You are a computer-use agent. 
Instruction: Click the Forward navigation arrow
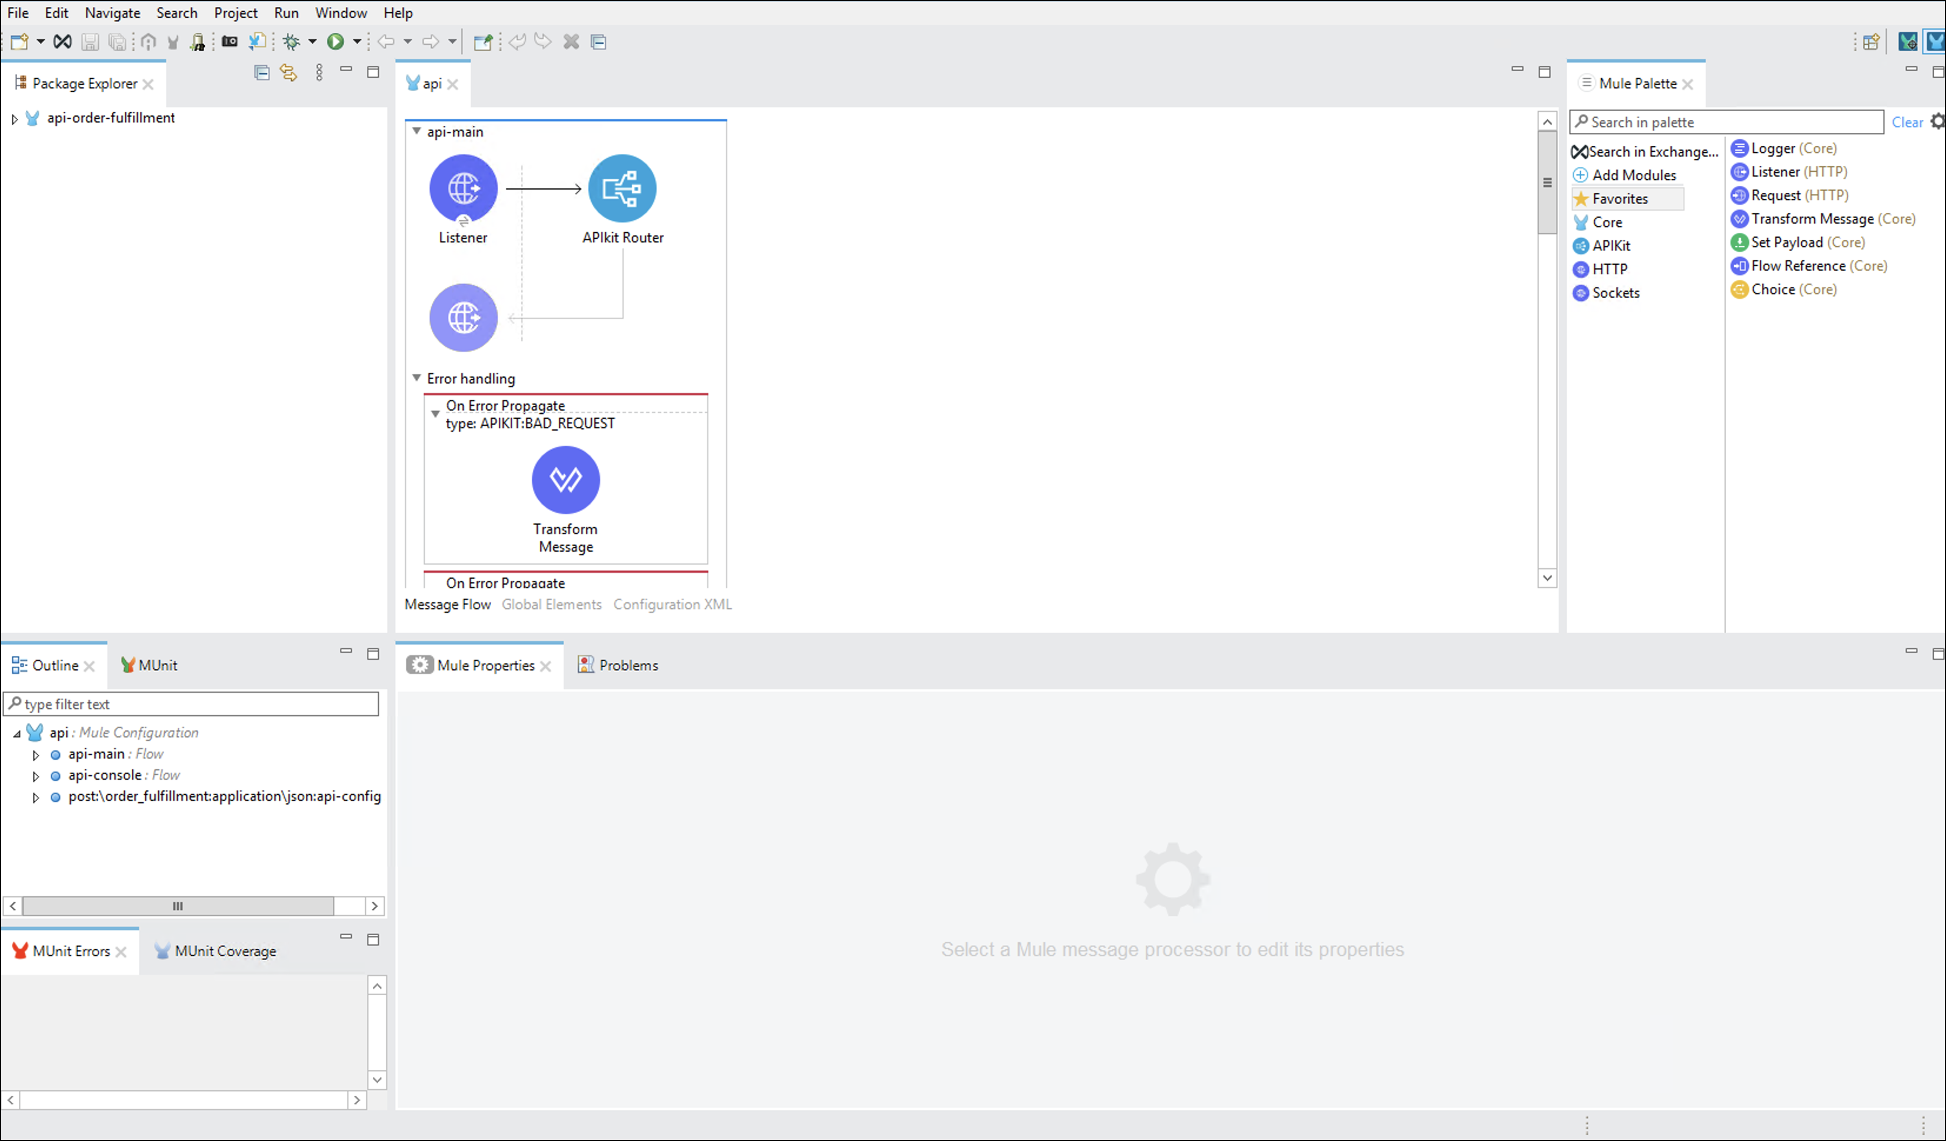(x=430, y=42)
